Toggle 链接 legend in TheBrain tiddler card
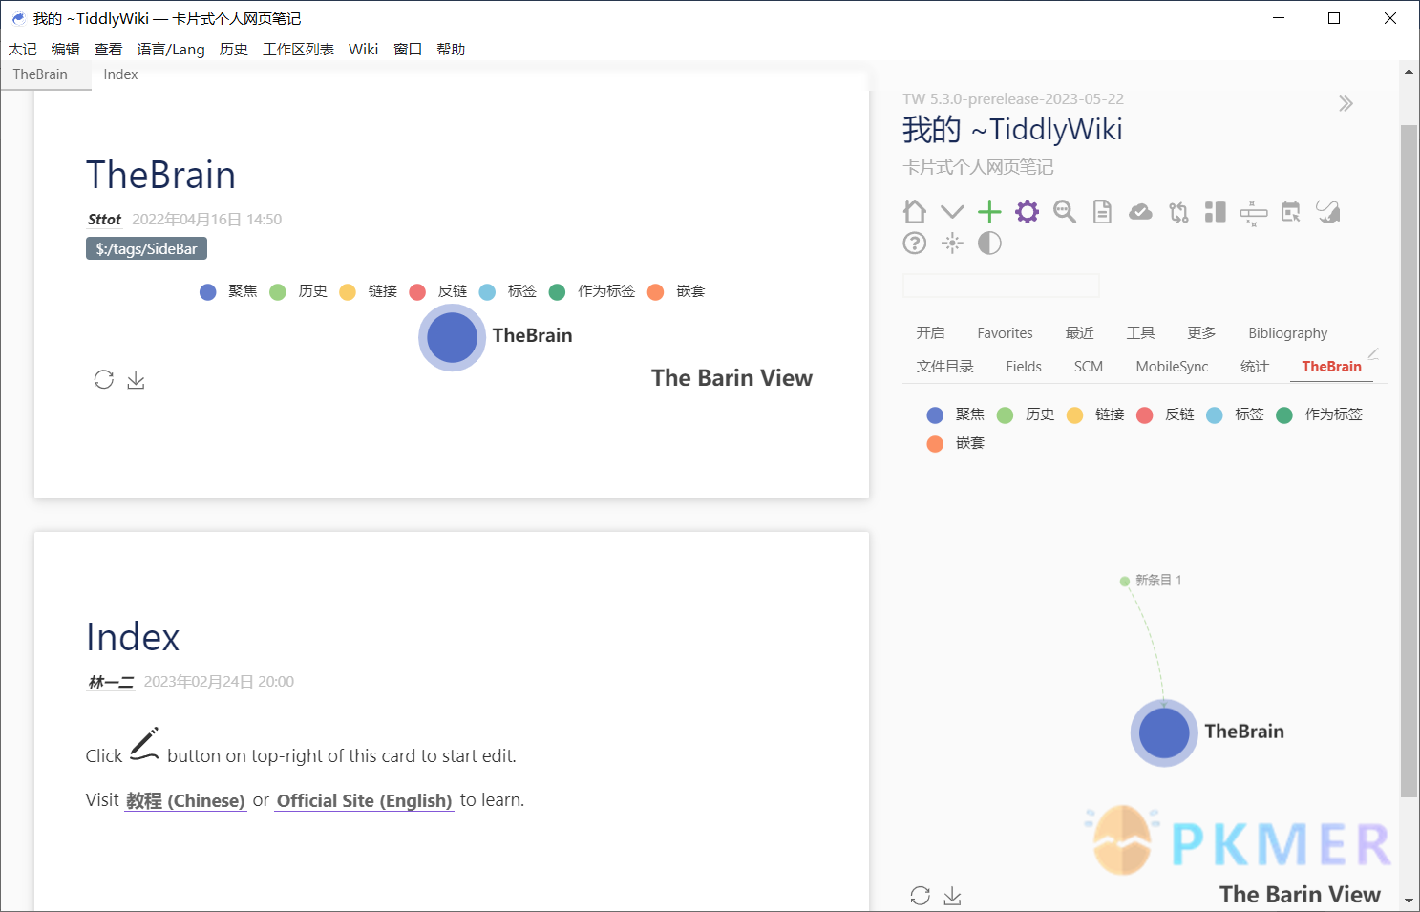 pyautogui.click(x=368, y=291)
